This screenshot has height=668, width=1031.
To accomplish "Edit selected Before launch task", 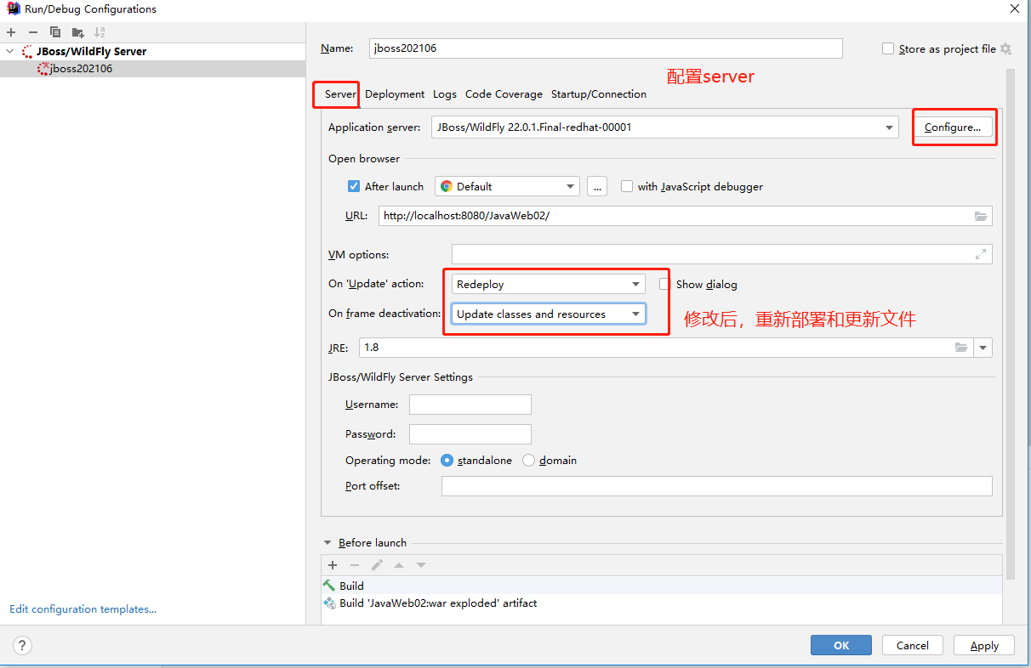I will click(x=377, y=565).
